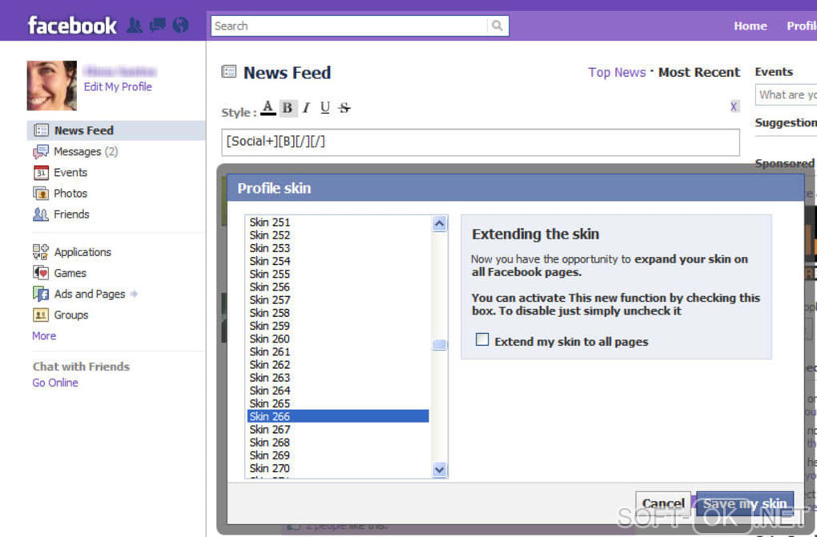Select Skin 254 in the list
This screenshot has width=817, height=537.
pos(338,261)
